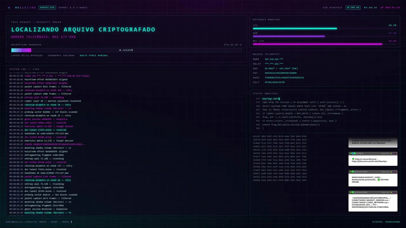The image size is (406, 228).
Task: Click the 8.5235% progress value
Action: (x=126, y=50)
